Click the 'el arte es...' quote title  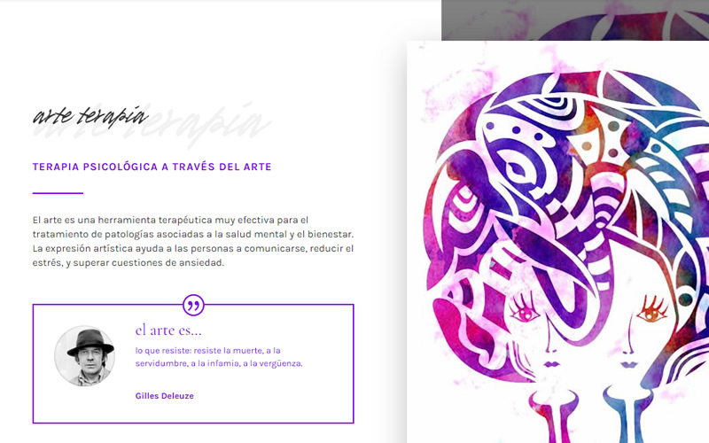[168, 330]
